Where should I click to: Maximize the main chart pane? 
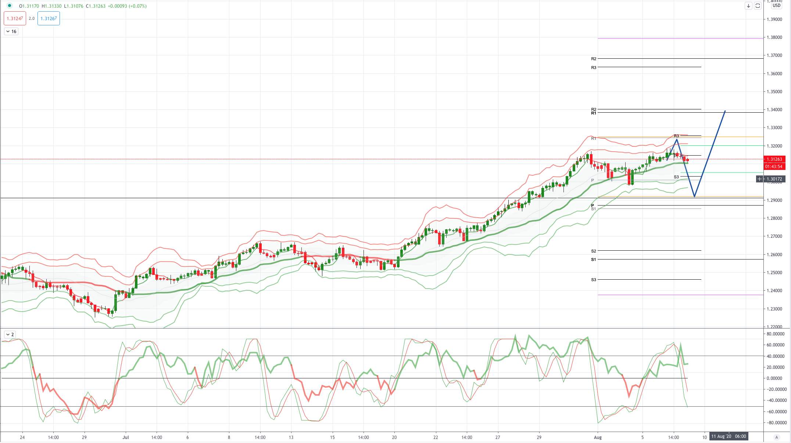(x=758, y=6)
